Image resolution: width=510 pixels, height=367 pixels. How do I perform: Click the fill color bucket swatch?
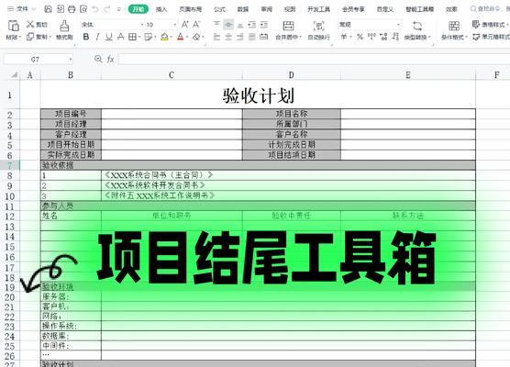[x=164, y=37]
